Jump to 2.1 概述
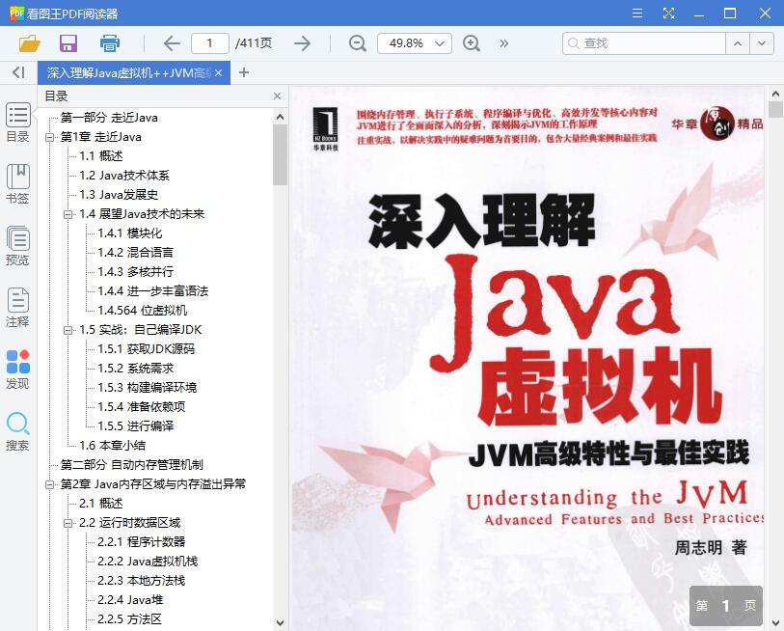Viewport: 784px width, 631px height. 100,504
